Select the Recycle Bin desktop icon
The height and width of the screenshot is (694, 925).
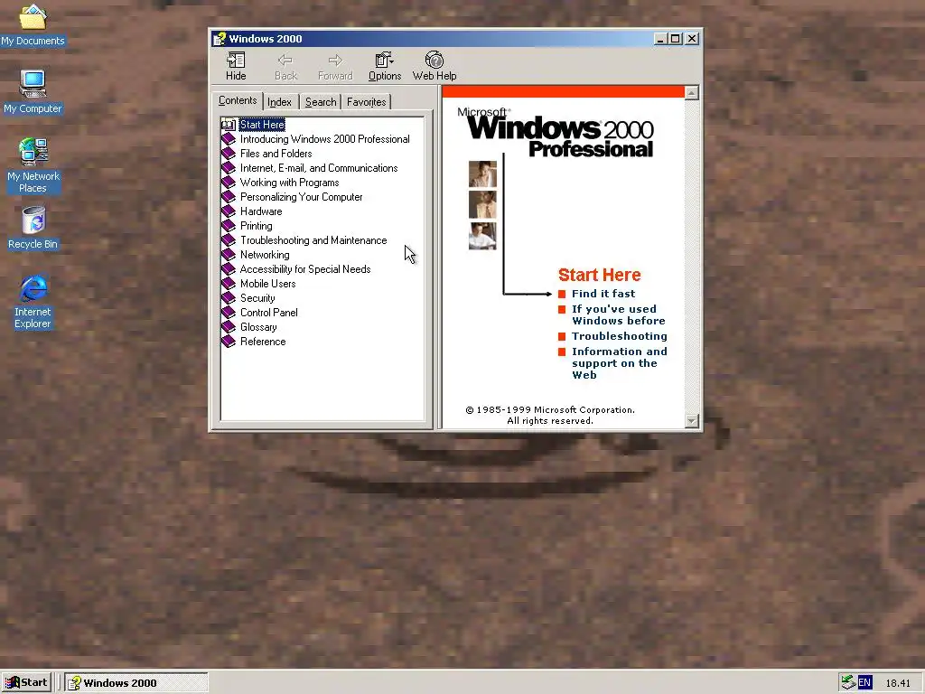pos(33,228)
